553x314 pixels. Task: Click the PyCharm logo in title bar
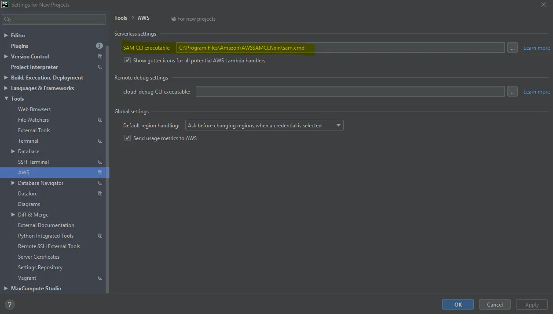coord(5,4)
